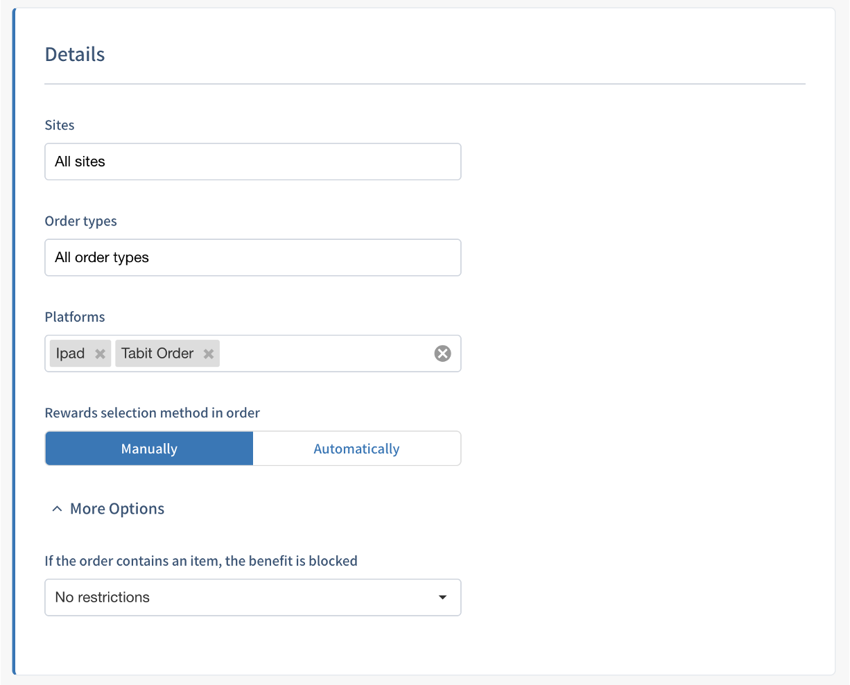Click the caret in No restrictions box
The image size is (850, 685).
point(442,598)
